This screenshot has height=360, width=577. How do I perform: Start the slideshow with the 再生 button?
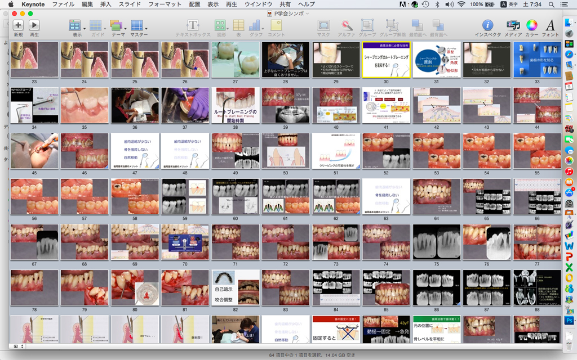pos(34,25)
